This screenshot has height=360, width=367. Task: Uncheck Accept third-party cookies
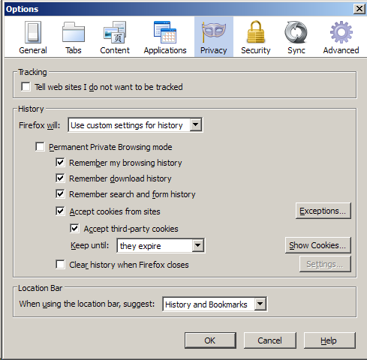click(74, 229)
